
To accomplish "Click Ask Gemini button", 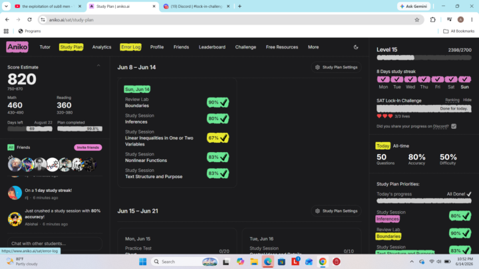I will tap(414, 6).
